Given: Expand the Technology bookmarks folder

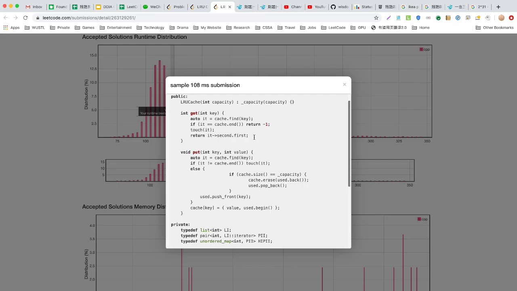Looking at the screenshot, I should (x=150, y=27).
